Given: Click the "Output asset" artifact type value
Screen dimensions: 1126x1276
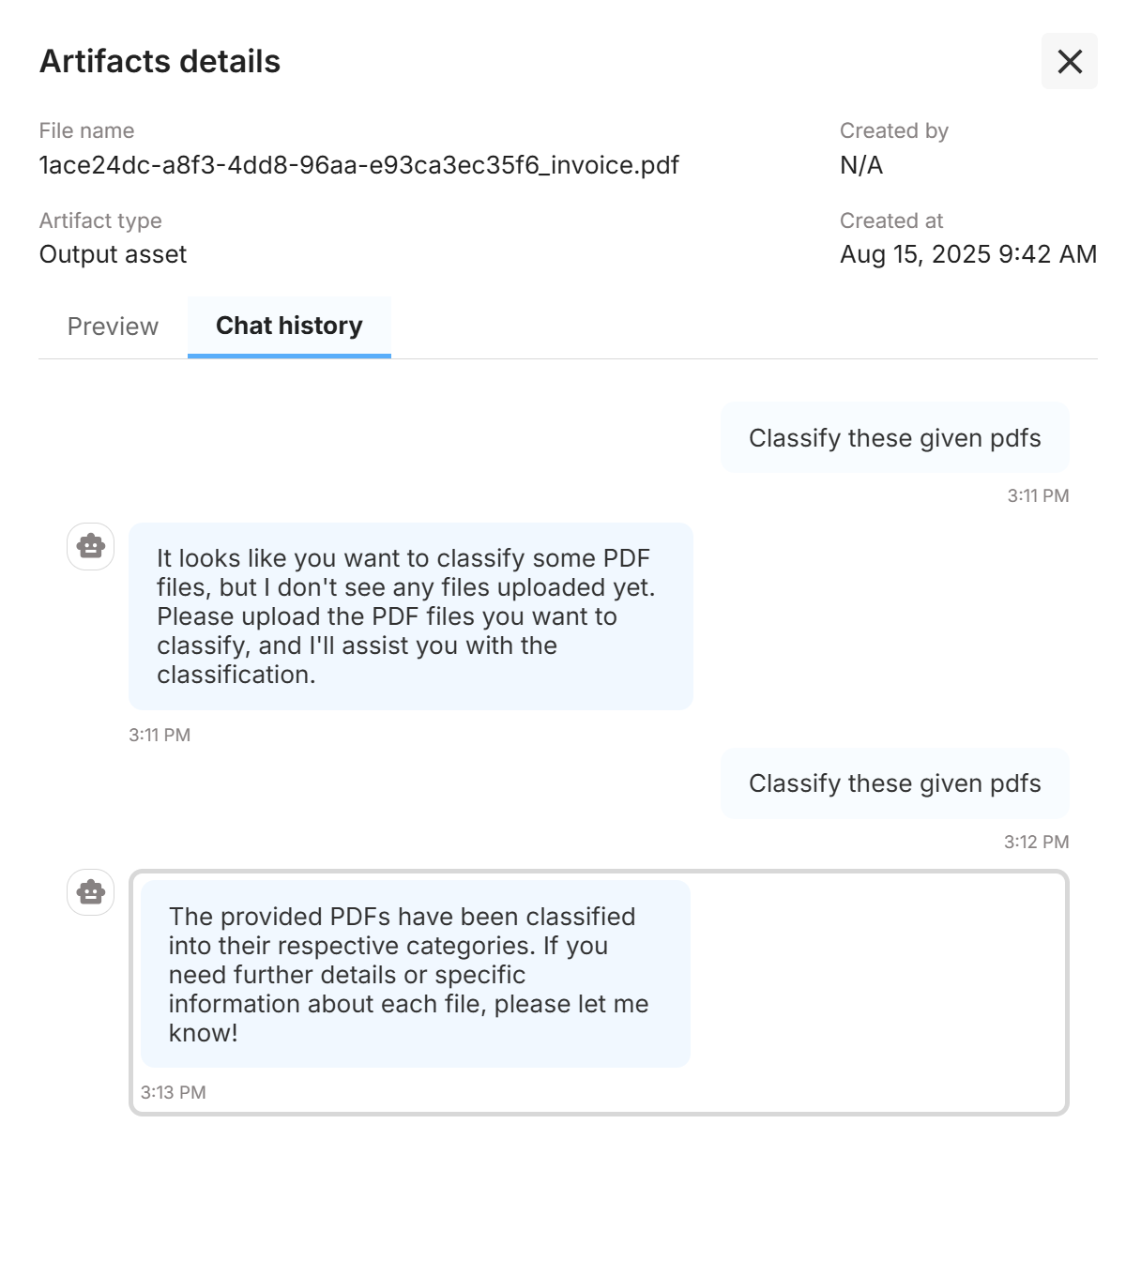Looking at the screenshot, I should pyautogui.click(x=113, y=254).
